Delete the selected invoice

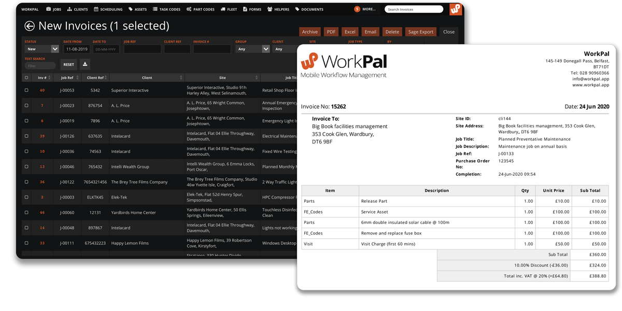tap(392, 32)
